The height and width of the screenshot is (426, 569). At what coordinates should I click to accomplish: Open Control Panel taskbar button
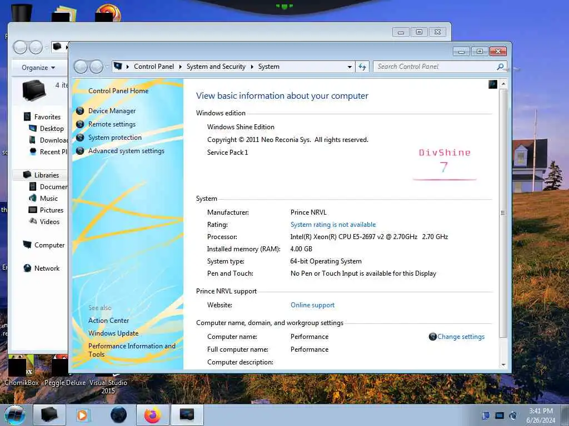(x=187, y=415)
